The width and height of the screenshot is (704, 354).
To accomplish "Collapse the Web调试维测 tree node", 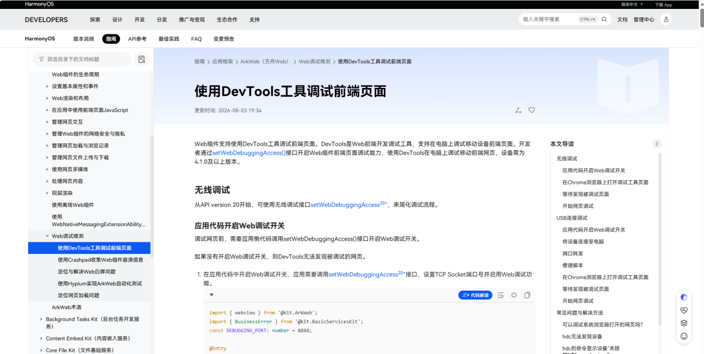I will 47,236.
